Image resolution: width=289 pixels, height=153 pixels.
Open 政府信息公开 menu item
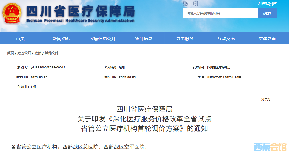[x=102, y=39]
